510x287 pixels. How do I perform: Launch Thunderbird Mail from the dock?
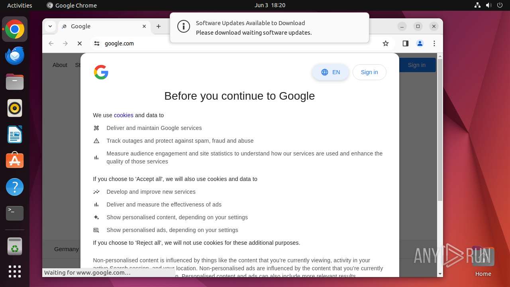(x=15, y=55)
